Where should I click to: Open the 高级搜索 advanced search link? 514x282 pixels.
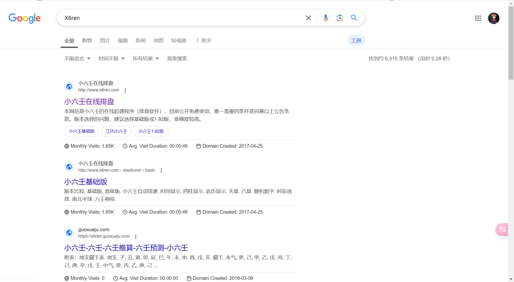[177, 58]
